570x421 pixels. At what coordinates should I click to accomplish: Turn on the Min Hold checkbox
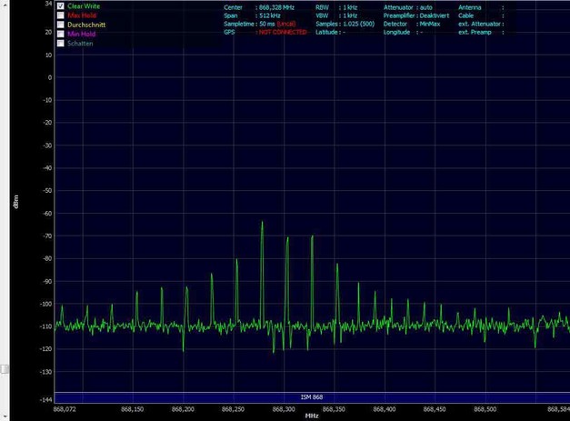pos(61,34)
